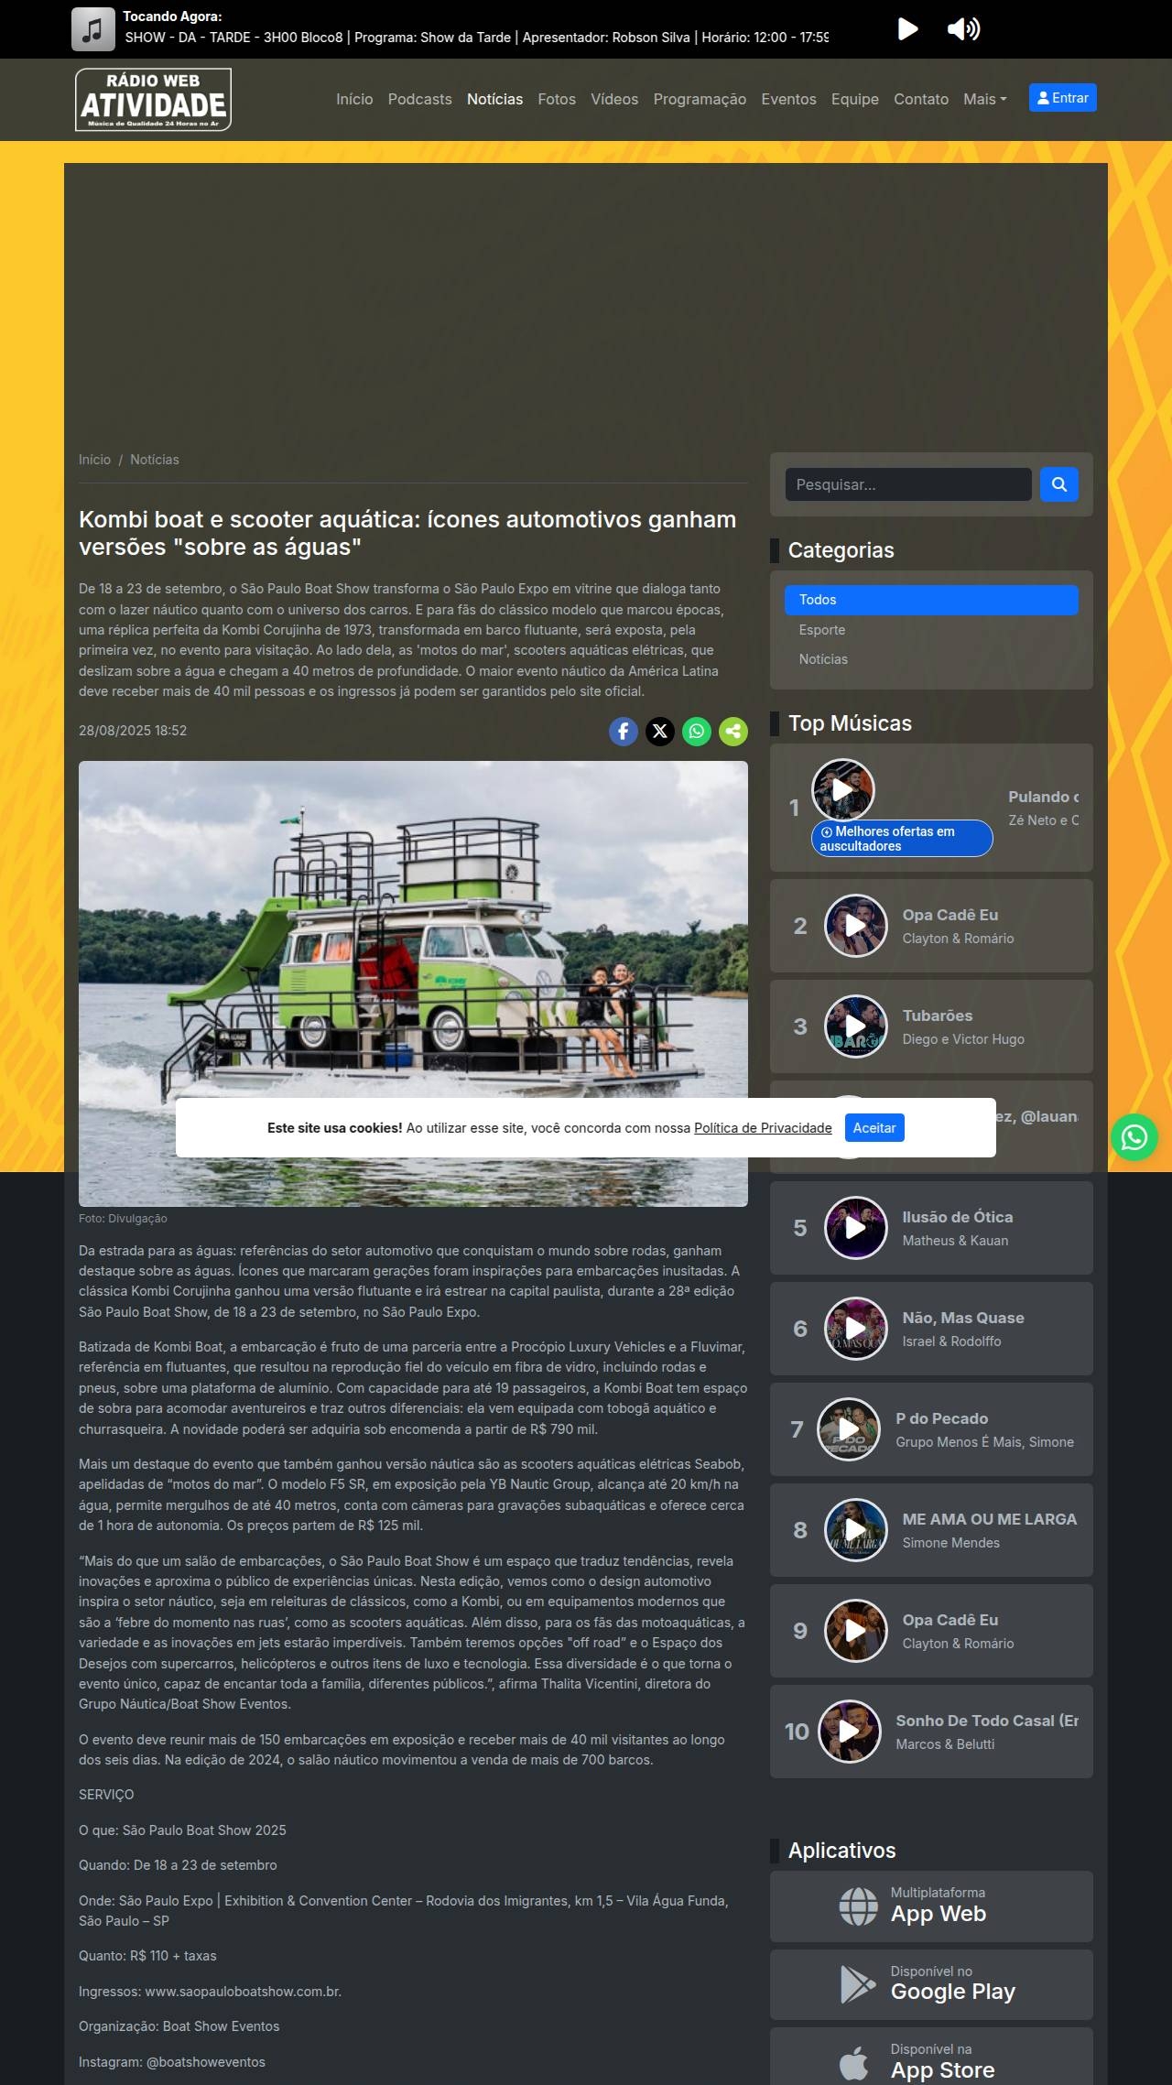Play the radio stream in top bar
This screenshot has height=2085, width=1172.
click(x=907, y=29)
